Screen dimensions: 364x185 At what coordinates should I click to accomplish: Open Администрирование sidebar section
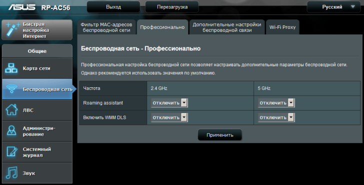click(x=37, y=131)
